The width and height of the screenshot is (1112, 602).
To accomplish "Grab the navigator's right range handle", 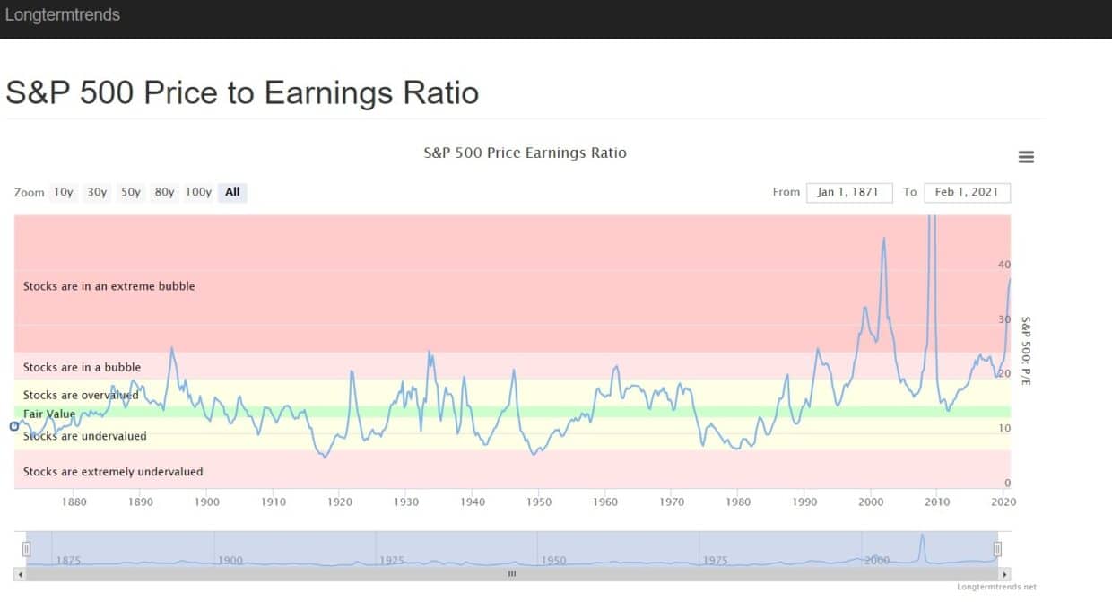I will point(997,549).
